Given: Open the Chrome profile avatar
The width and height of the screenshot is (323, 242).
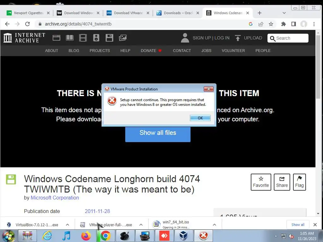Looking at the screenshot, I should [x=304, y=24].
